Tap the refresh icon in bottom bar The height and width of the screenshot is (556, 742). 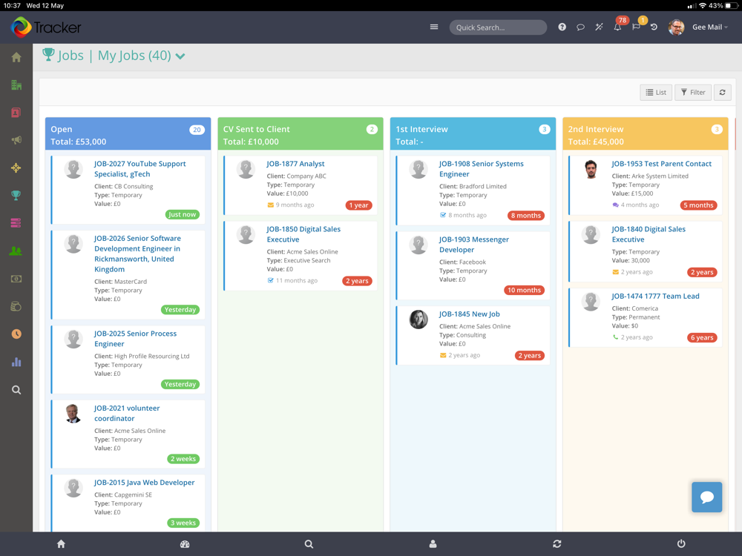[x=557, y=543]
